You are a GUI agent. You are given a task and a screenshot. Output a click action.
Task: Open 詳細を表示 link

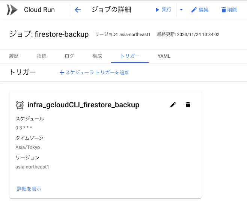point(29,189)
